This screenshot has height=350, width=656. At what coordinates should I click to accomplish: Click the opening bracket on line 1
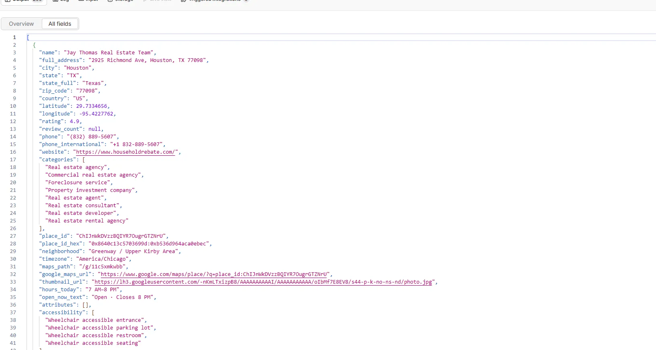[28, 37]
